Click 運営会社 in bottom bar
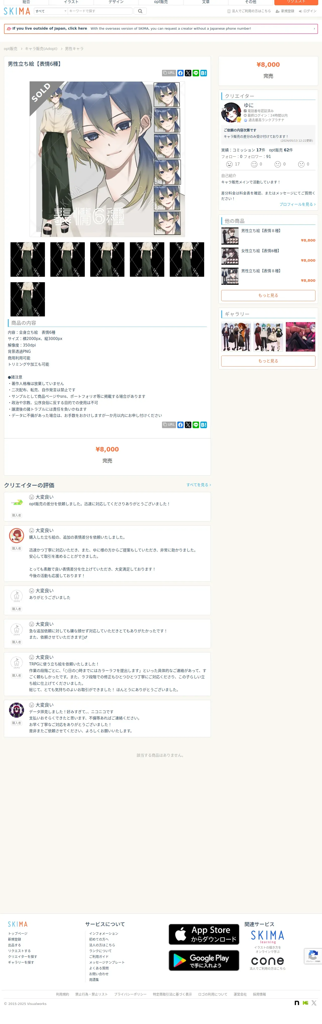The image size is (322, 1024). coord(240,994)
